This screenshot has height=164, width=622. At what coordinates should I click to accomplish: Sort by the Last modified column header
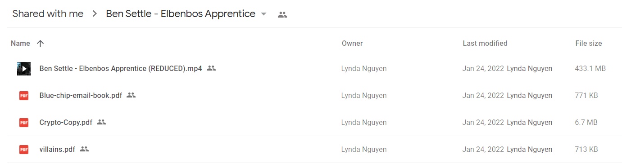pyautogui.click(x=485, y=44)
